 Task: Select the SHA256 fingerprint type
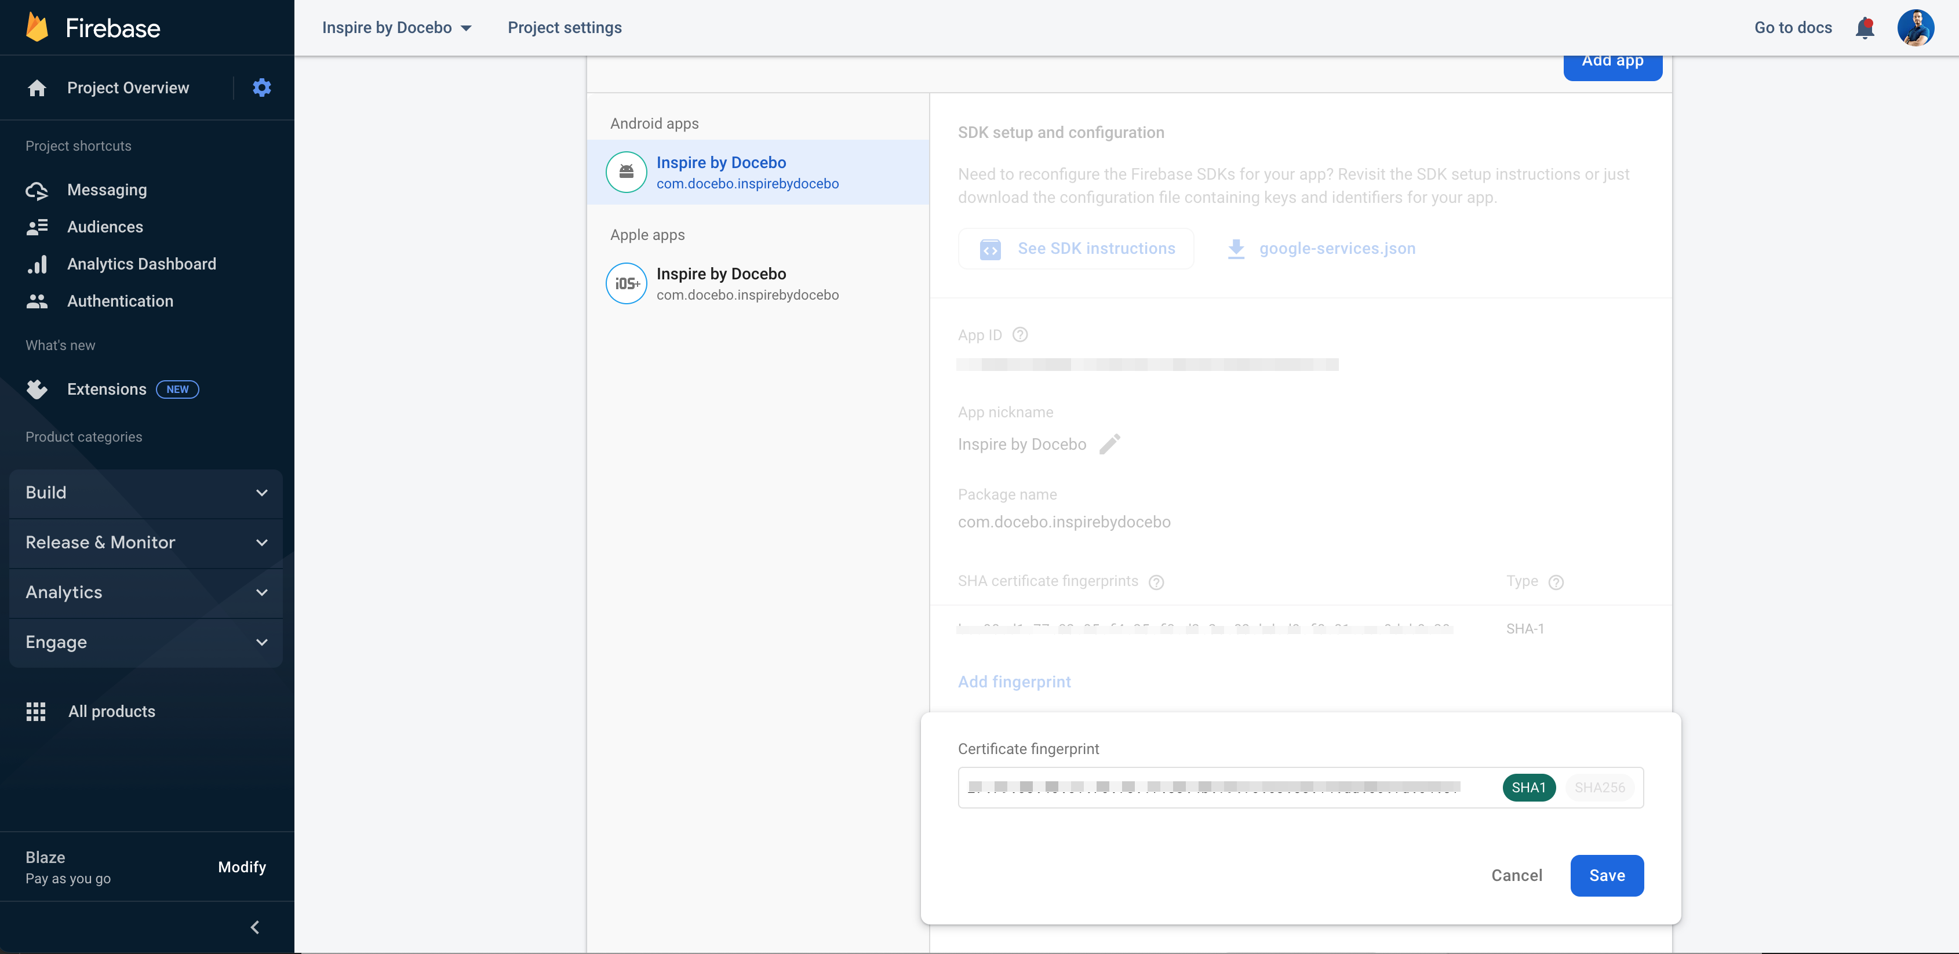click(x=1599, y=788)
